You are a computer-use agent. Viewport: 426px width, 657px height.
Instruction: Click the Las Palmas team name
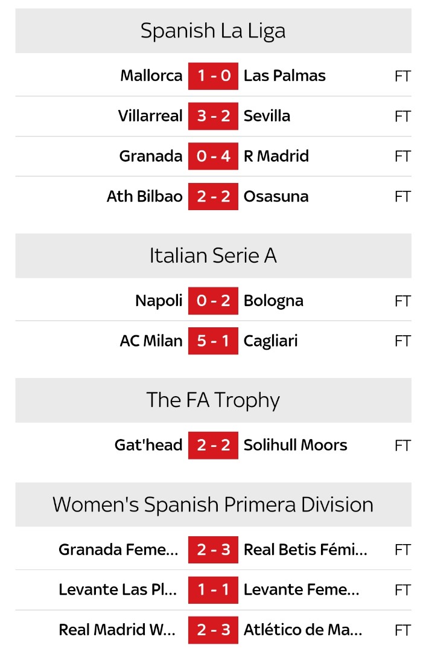pyautogui.click(x=284, y=76)
